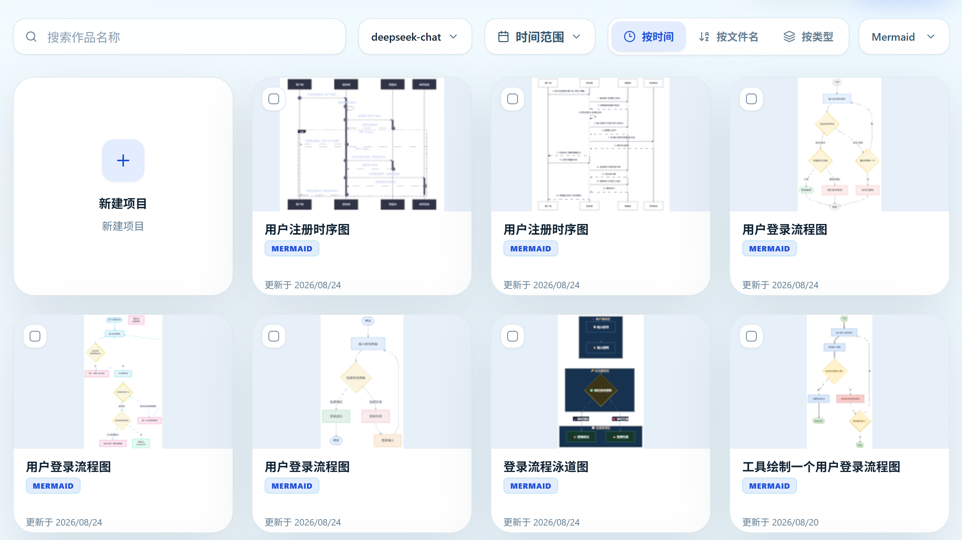Viewport: 962px width, 540px height.
Task: Click MERMAID tag on second 用户注册时序图
Action: tap(531, 249)
